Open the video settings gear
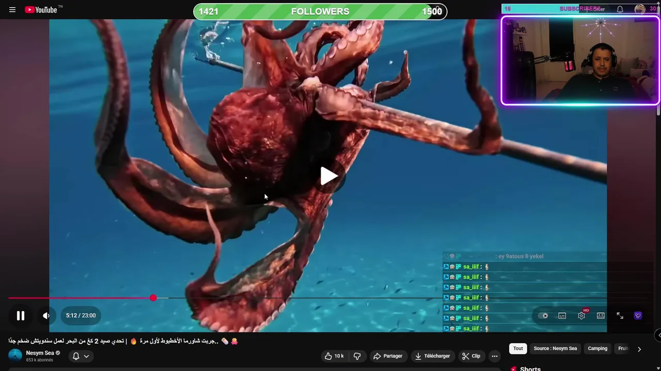This screenshot has height=371, width=661. [x=581, y=316]
